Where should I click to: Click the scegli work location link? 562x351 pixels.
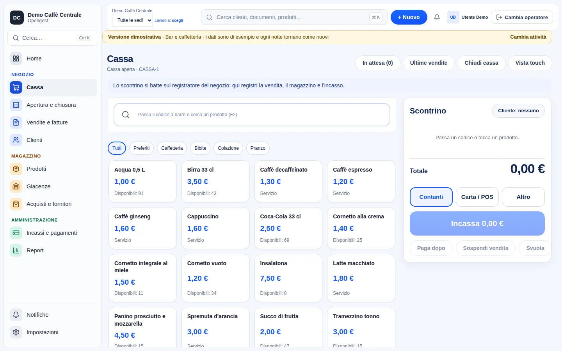177,20
